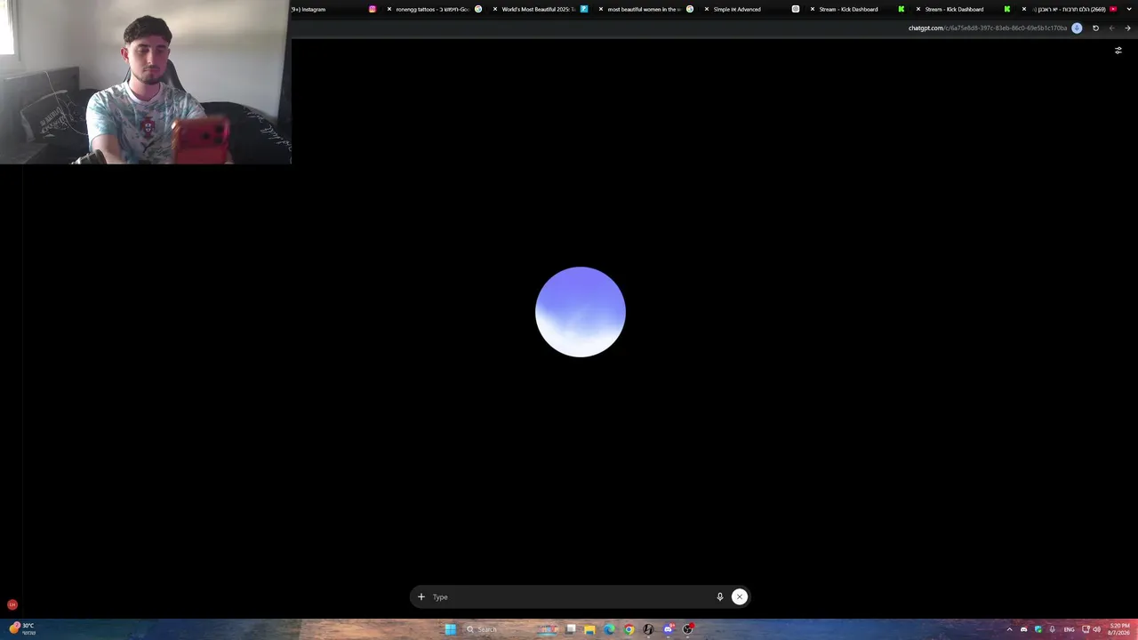Switch to the ronengg tattoos tab
This screenshot has height=640, width=1138.
point(436,9)
